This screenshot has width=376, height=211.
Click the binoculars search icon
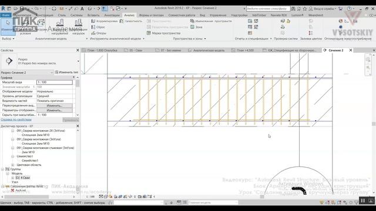coord(293,9)
